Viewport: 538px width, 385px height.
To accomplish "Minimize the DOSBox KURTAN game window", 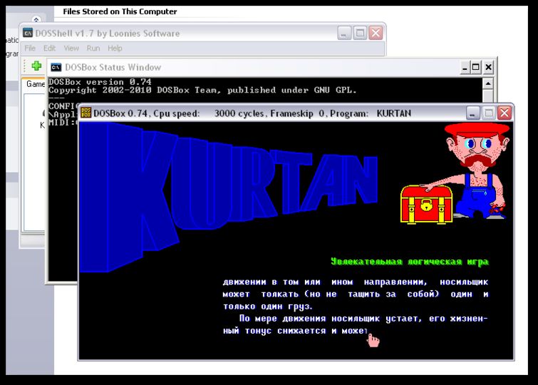I will point(472,113).
